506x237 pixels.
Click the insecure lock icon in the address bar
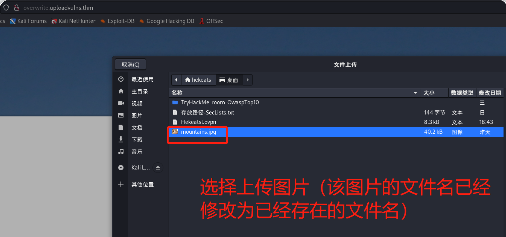point(17,8)
